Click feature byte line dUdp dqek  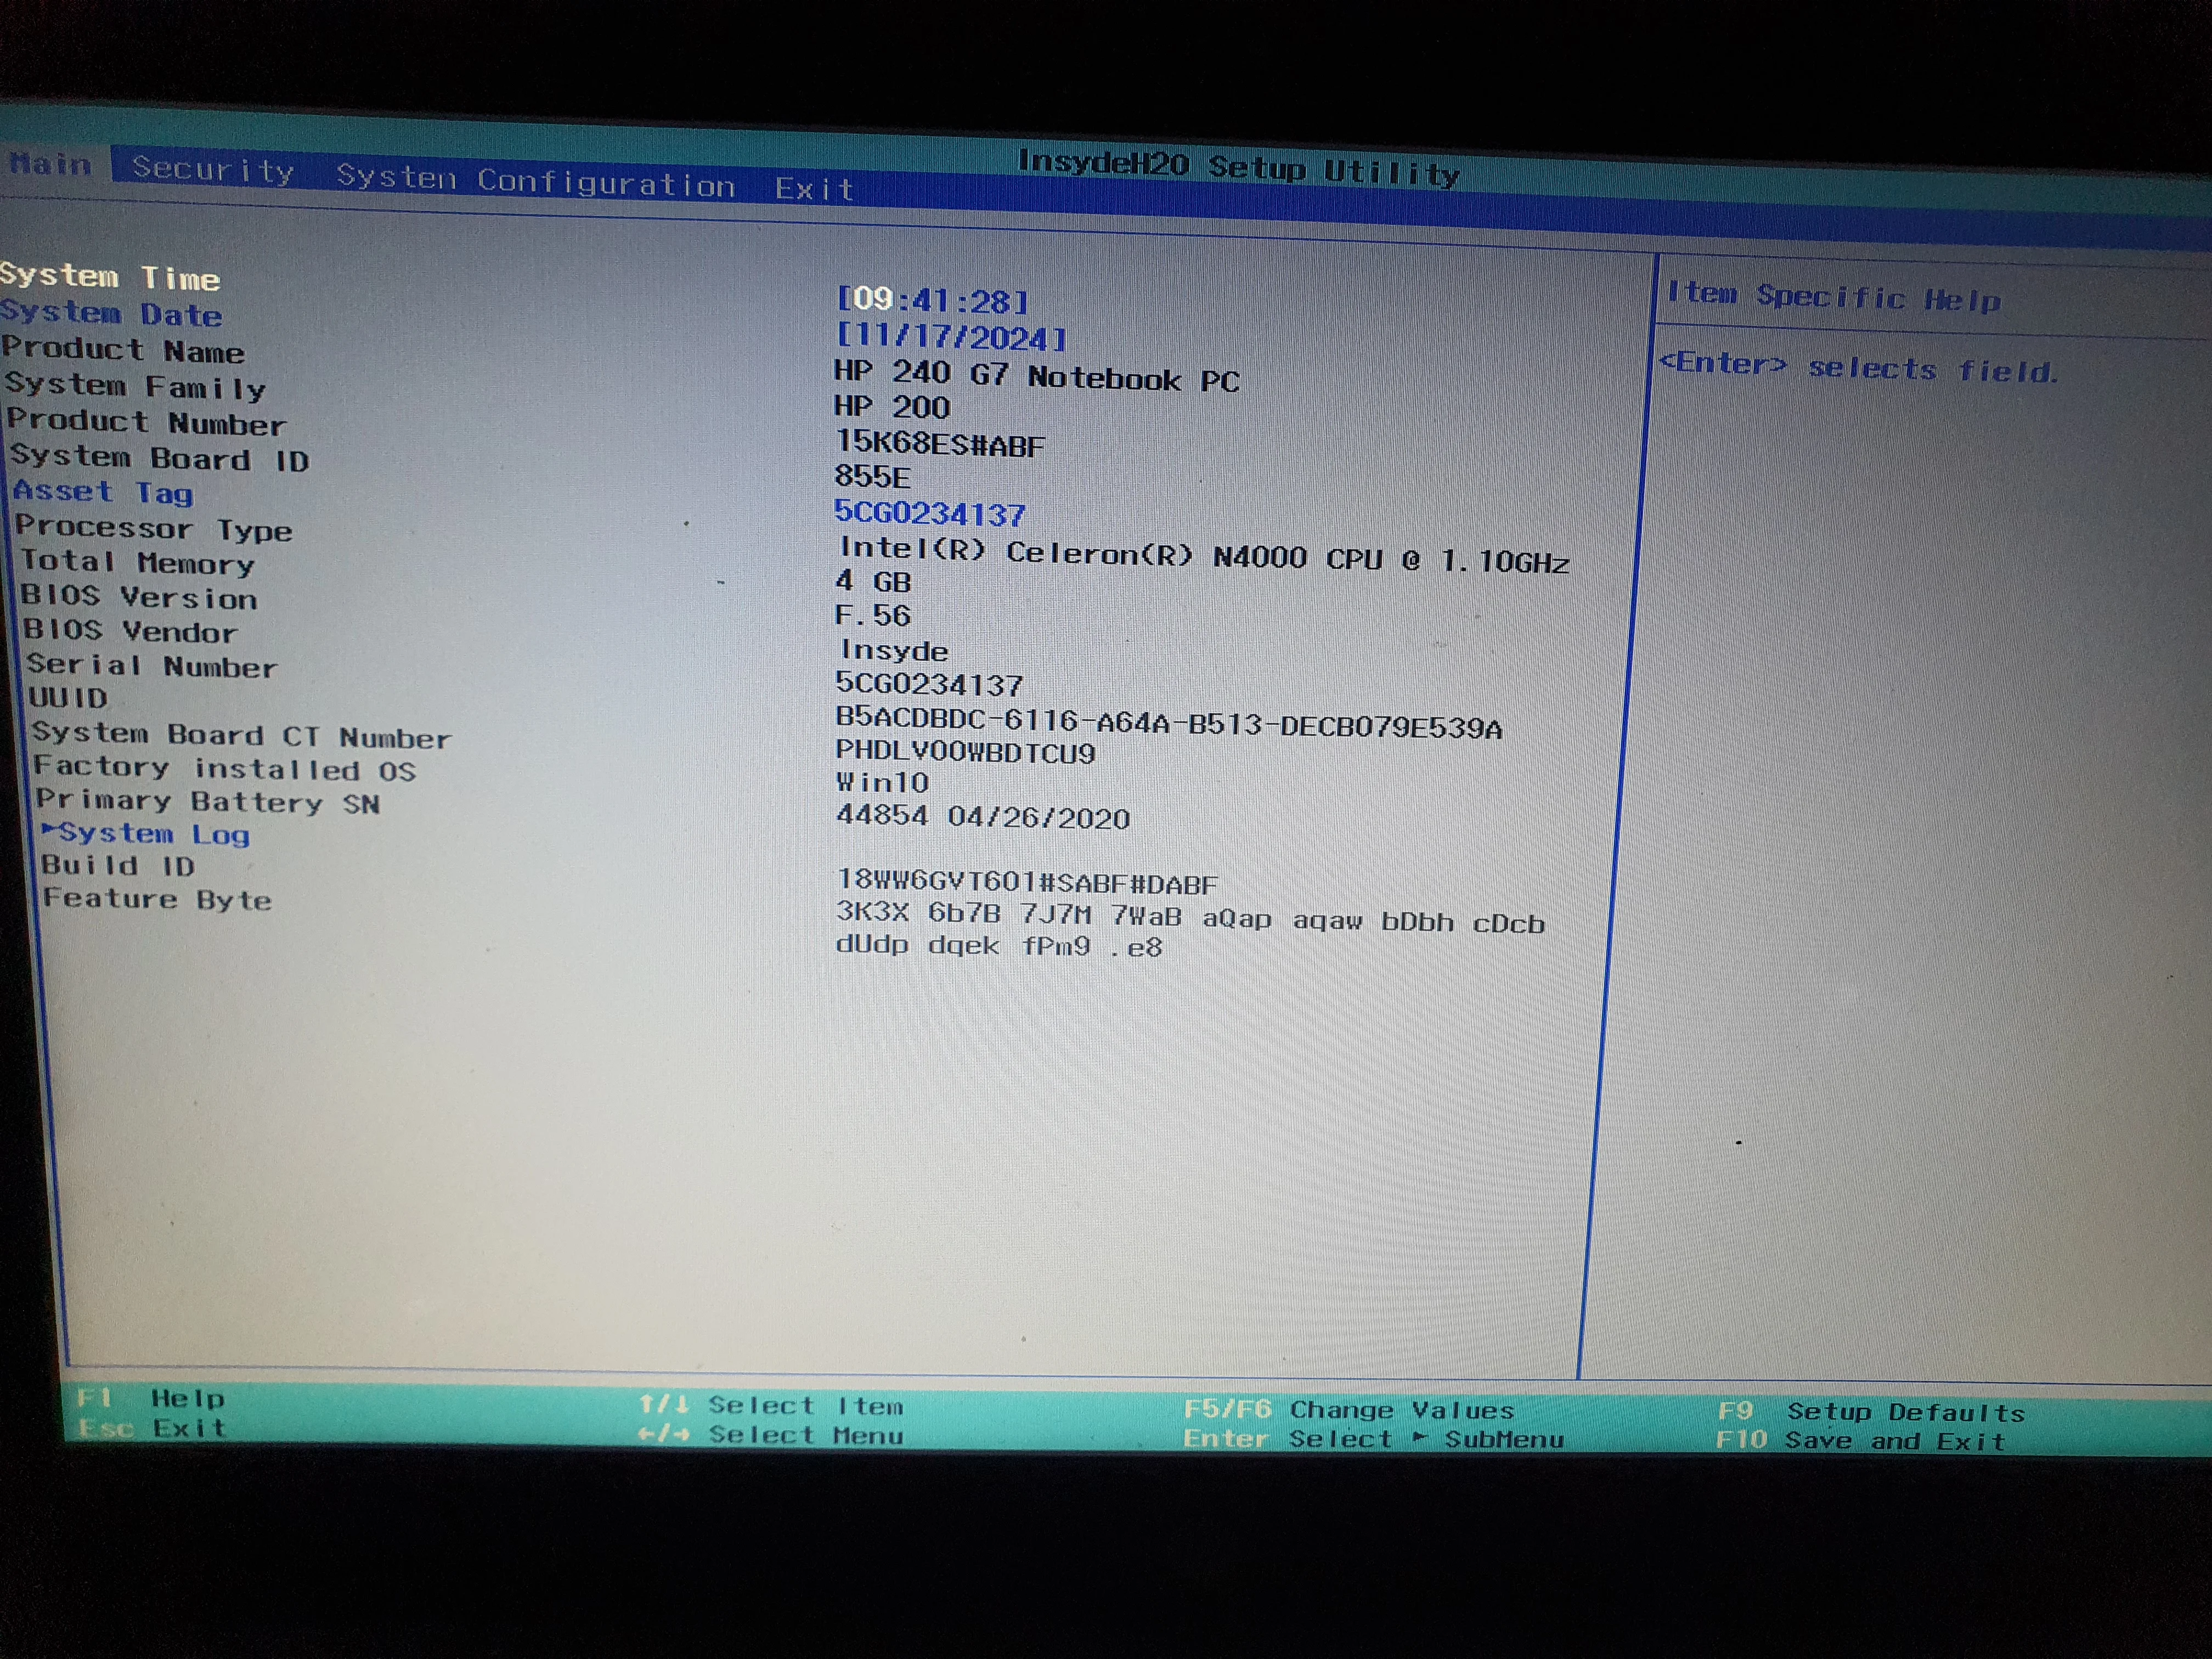[1000, 945]
